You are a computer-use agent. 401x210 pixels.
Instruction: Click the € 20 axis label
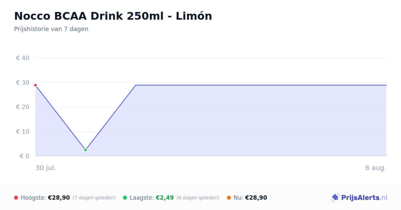[x=23, y=107]
